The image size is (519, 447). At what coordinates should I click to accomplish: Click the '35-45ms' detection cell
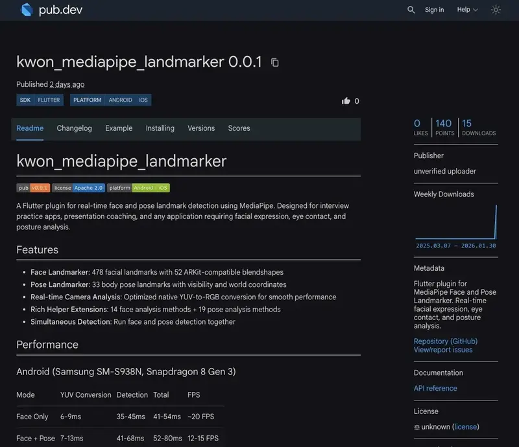pos(131,417)
